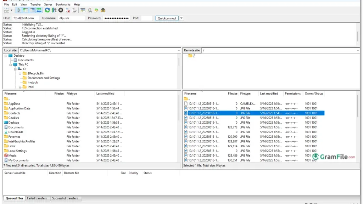Select the remote file sized 130,051
The image size is (363, 204).
point(254,160)
